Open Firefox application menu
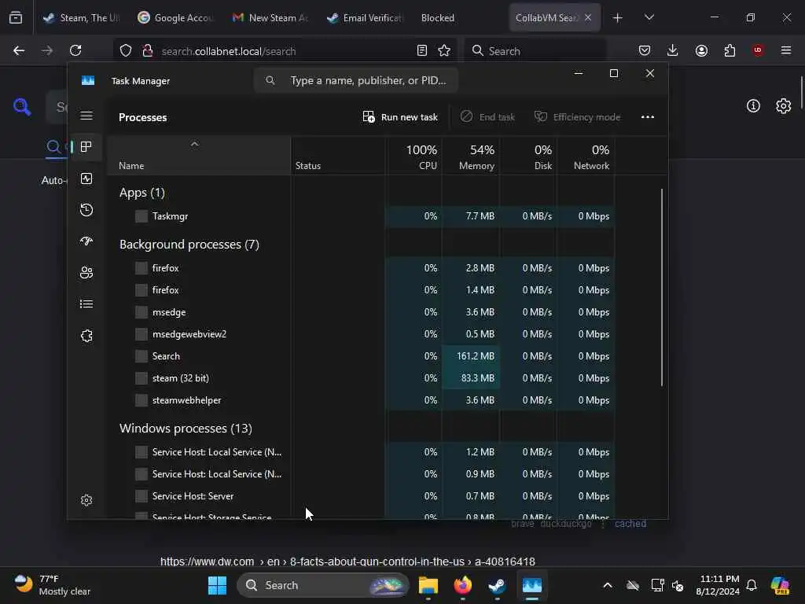The height and width of the screenshot is (604, 805). point(786,50)
